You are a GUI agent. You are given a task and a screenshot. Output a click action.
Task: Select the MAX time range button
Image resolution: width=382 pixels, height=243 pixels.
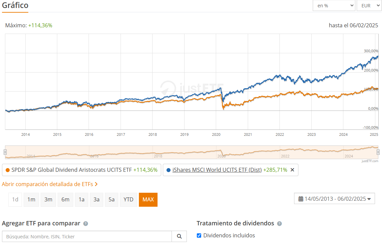pyautogui.click(x=148, y=200)
